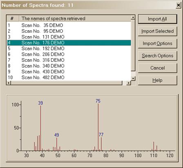The width and height of the screenshot is (183, 168).
Task: Open Help for this dialog
Action: [158, 80]
